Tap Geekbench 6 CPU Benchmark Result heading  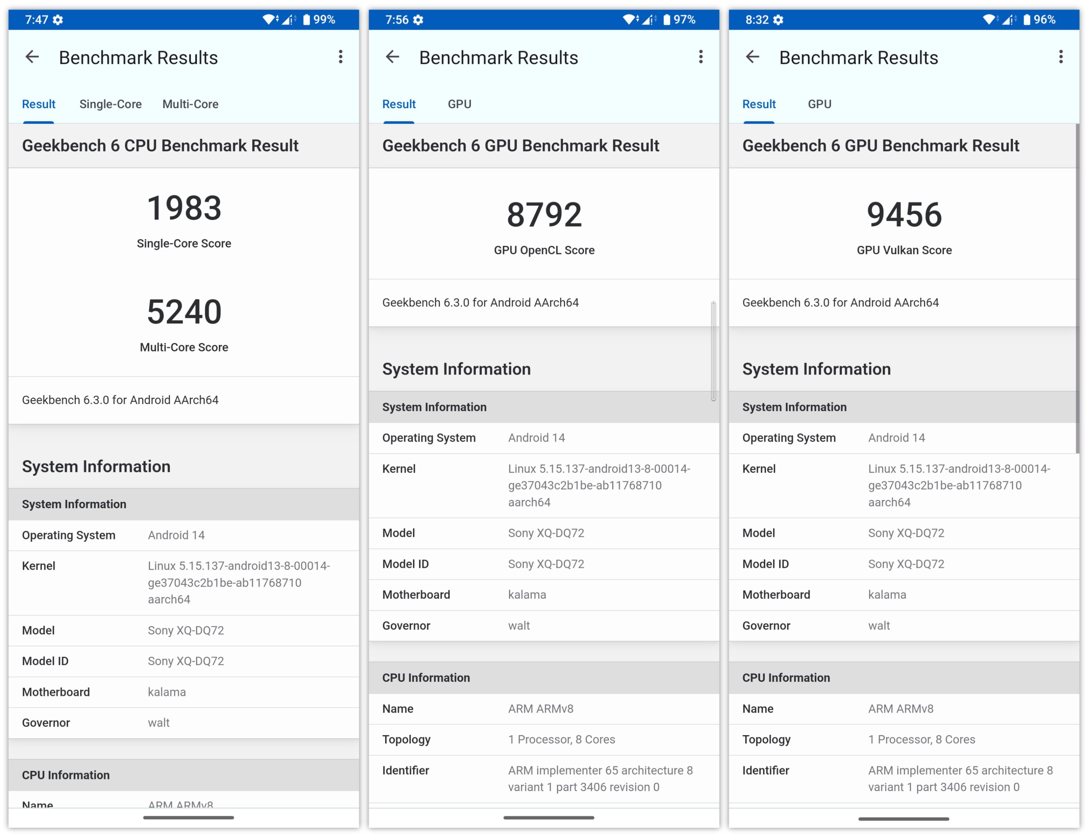(160, 145)
